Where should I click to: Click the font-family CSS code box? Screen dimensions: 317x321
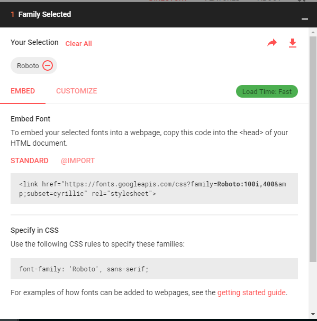tap(154, 269)
